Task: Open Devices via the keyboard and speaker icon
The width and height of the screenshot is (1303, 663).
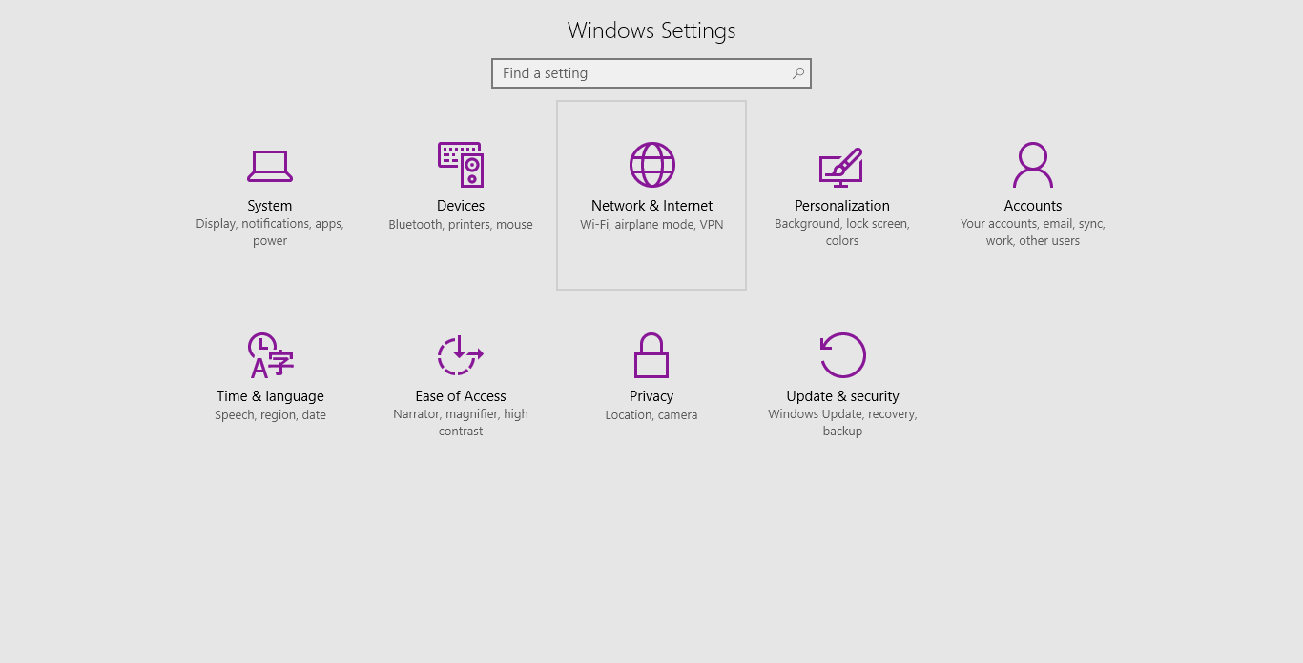Action: (x=461, y=165)
